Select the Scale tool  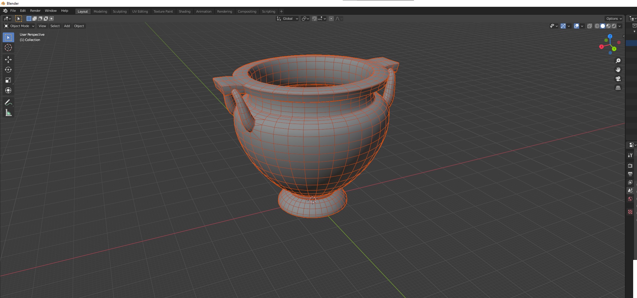8,80
